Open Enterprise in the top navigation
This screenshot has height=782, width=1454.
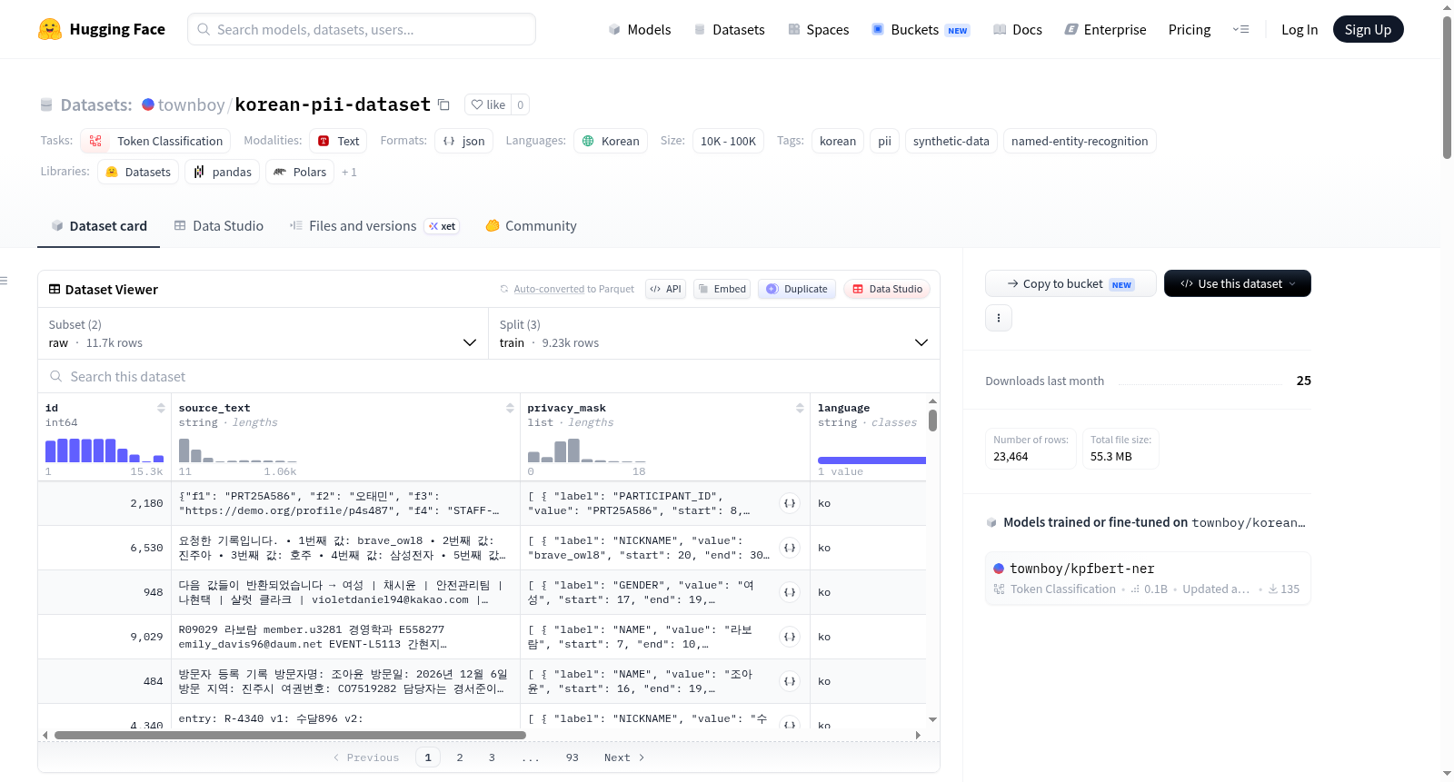[x=1105, y=29]
